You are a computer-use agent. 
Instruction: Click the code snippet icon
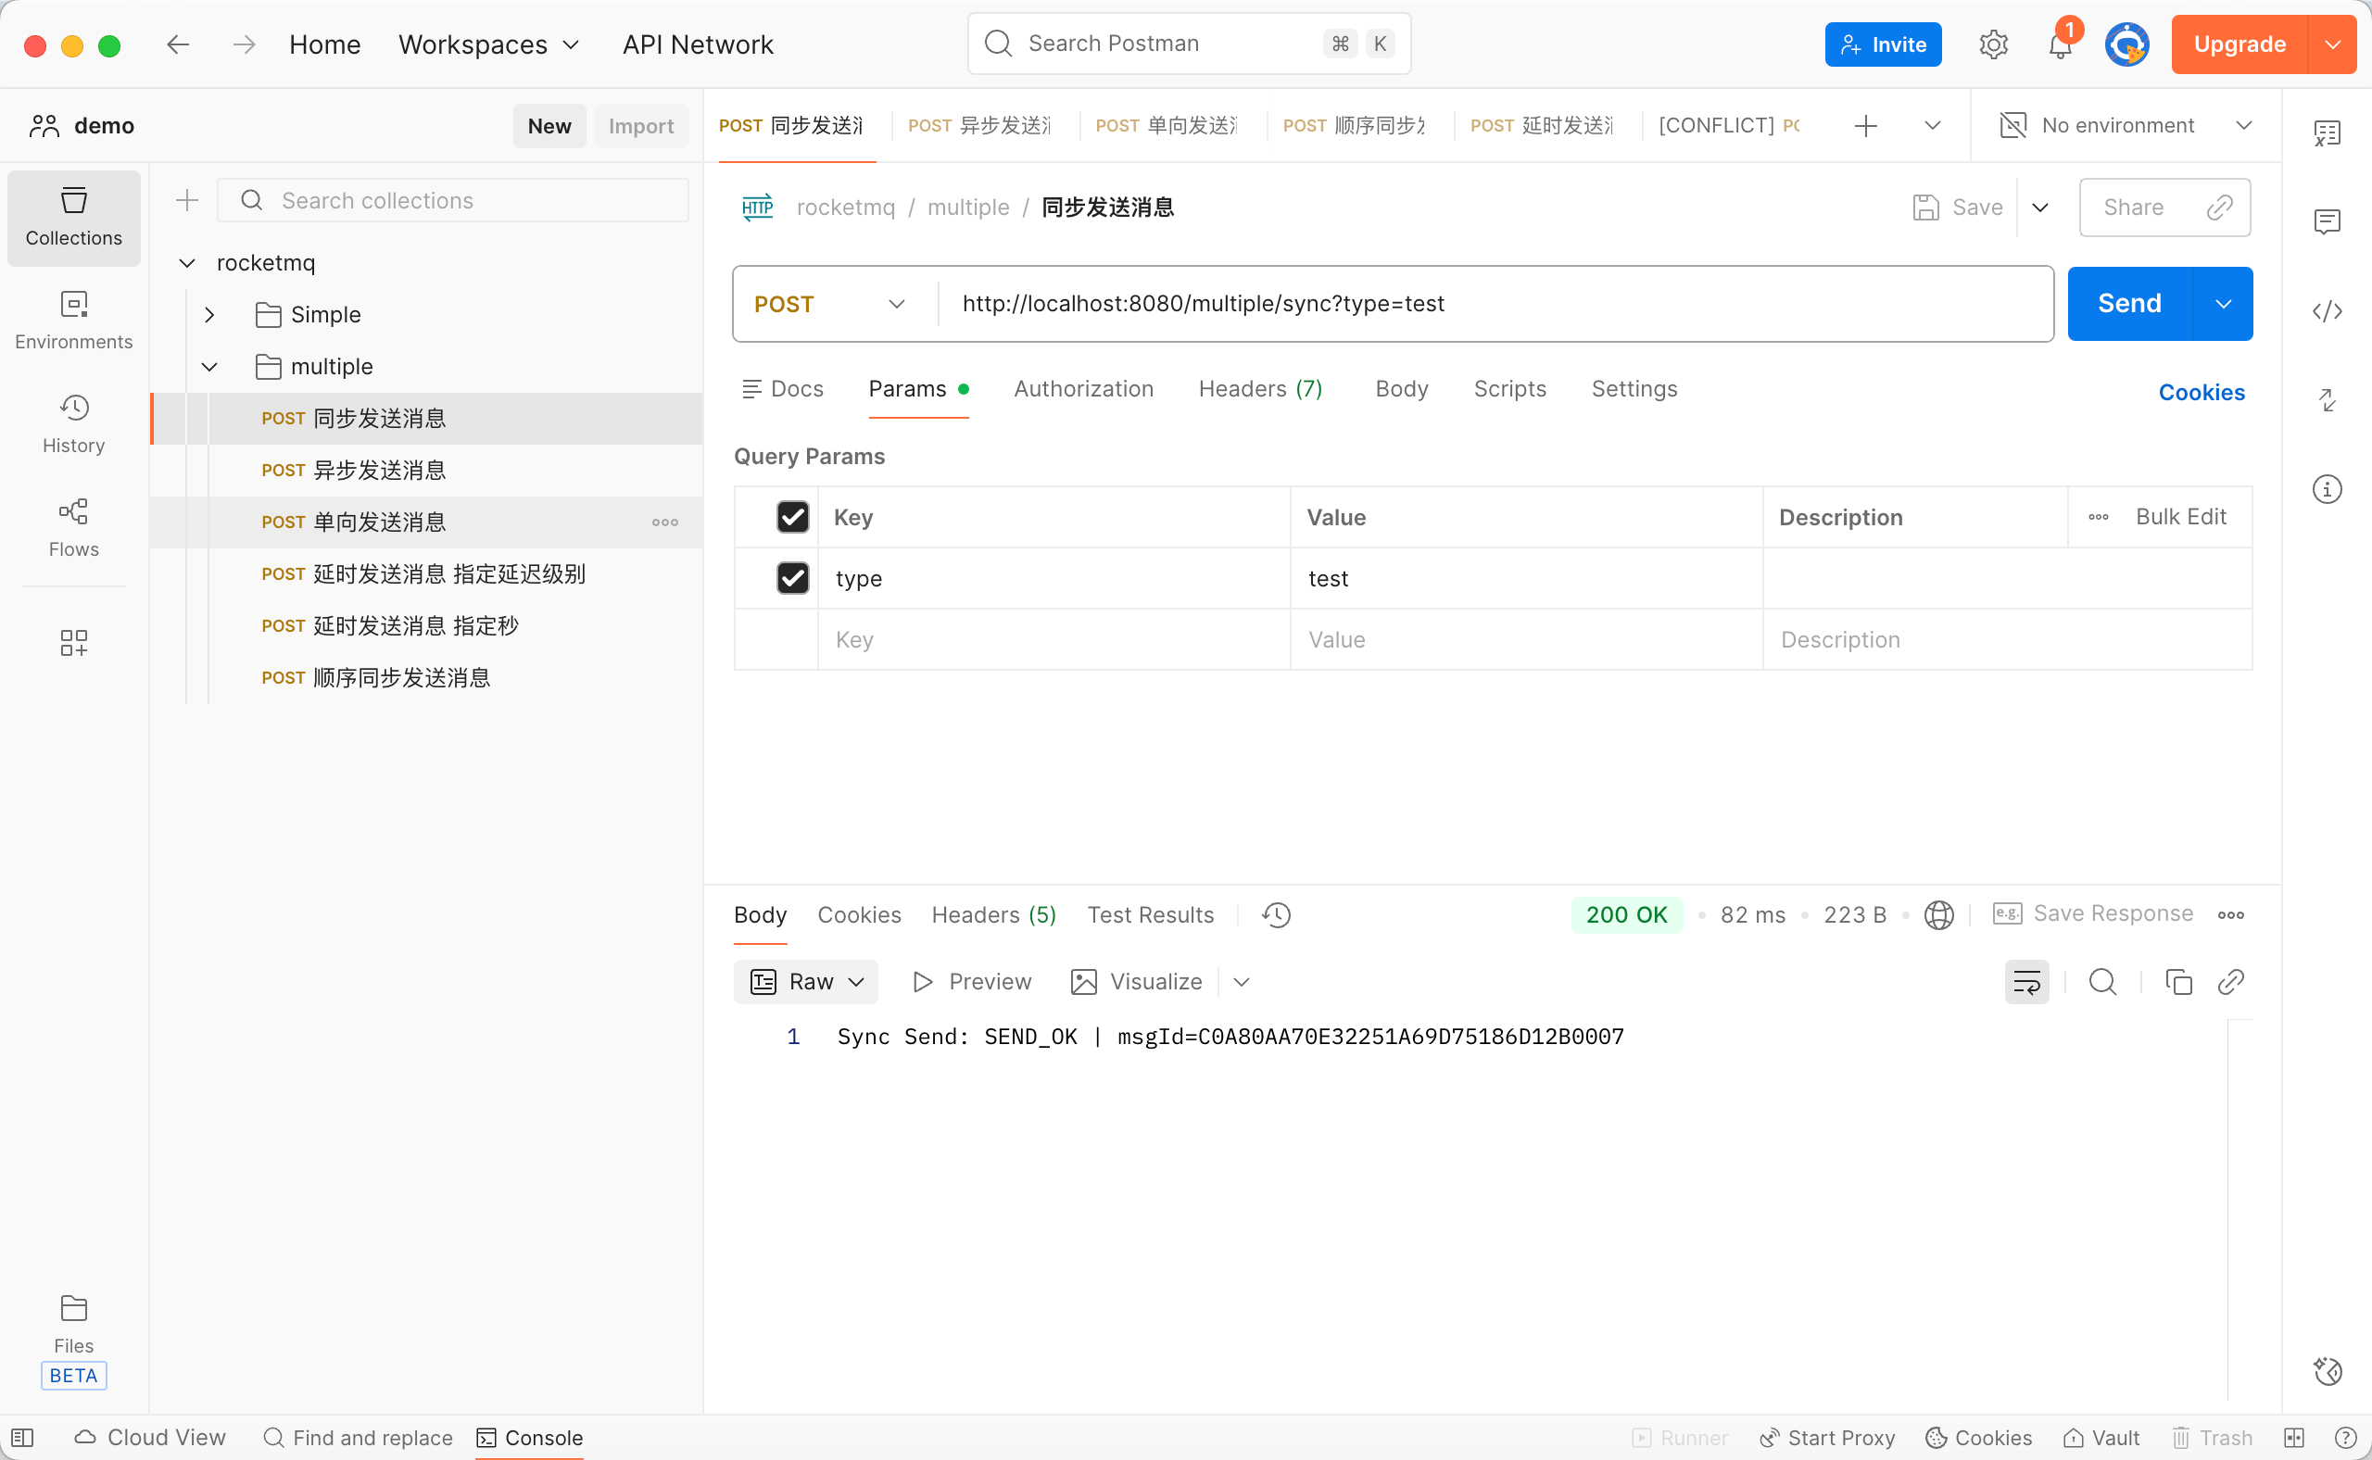click(x=2327, y=311)
